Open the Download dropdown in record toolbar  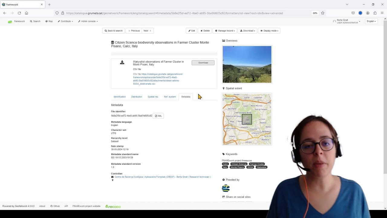[x=248, y=31]
